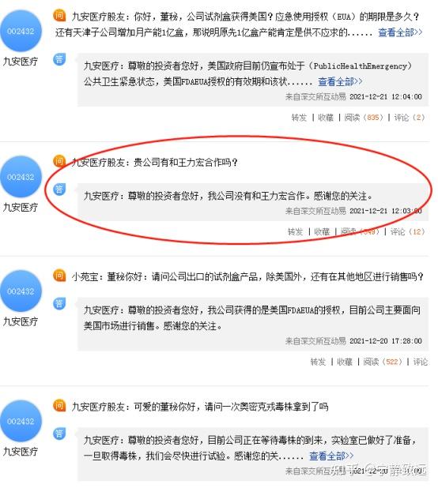
Task: Click 收藏 under 小苑宝's question answer
Action: click(x=345, y=362)
